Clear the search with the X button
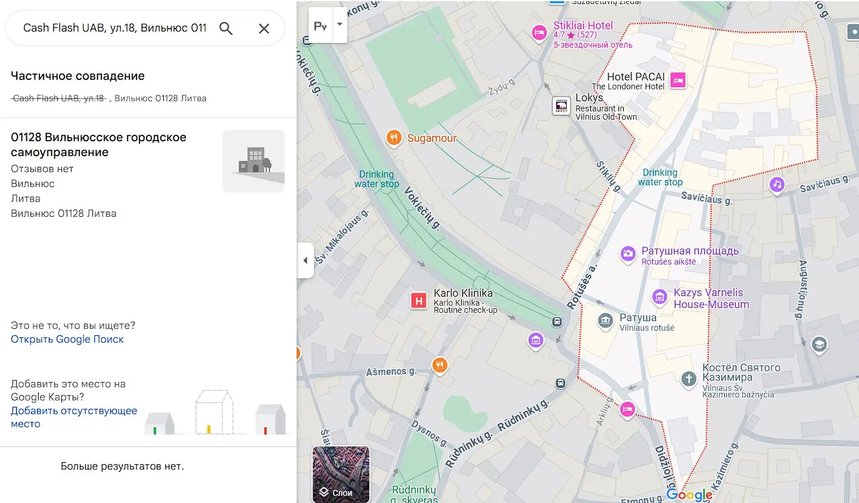This screenshot has width=859, height=503. tap(264, 28)
